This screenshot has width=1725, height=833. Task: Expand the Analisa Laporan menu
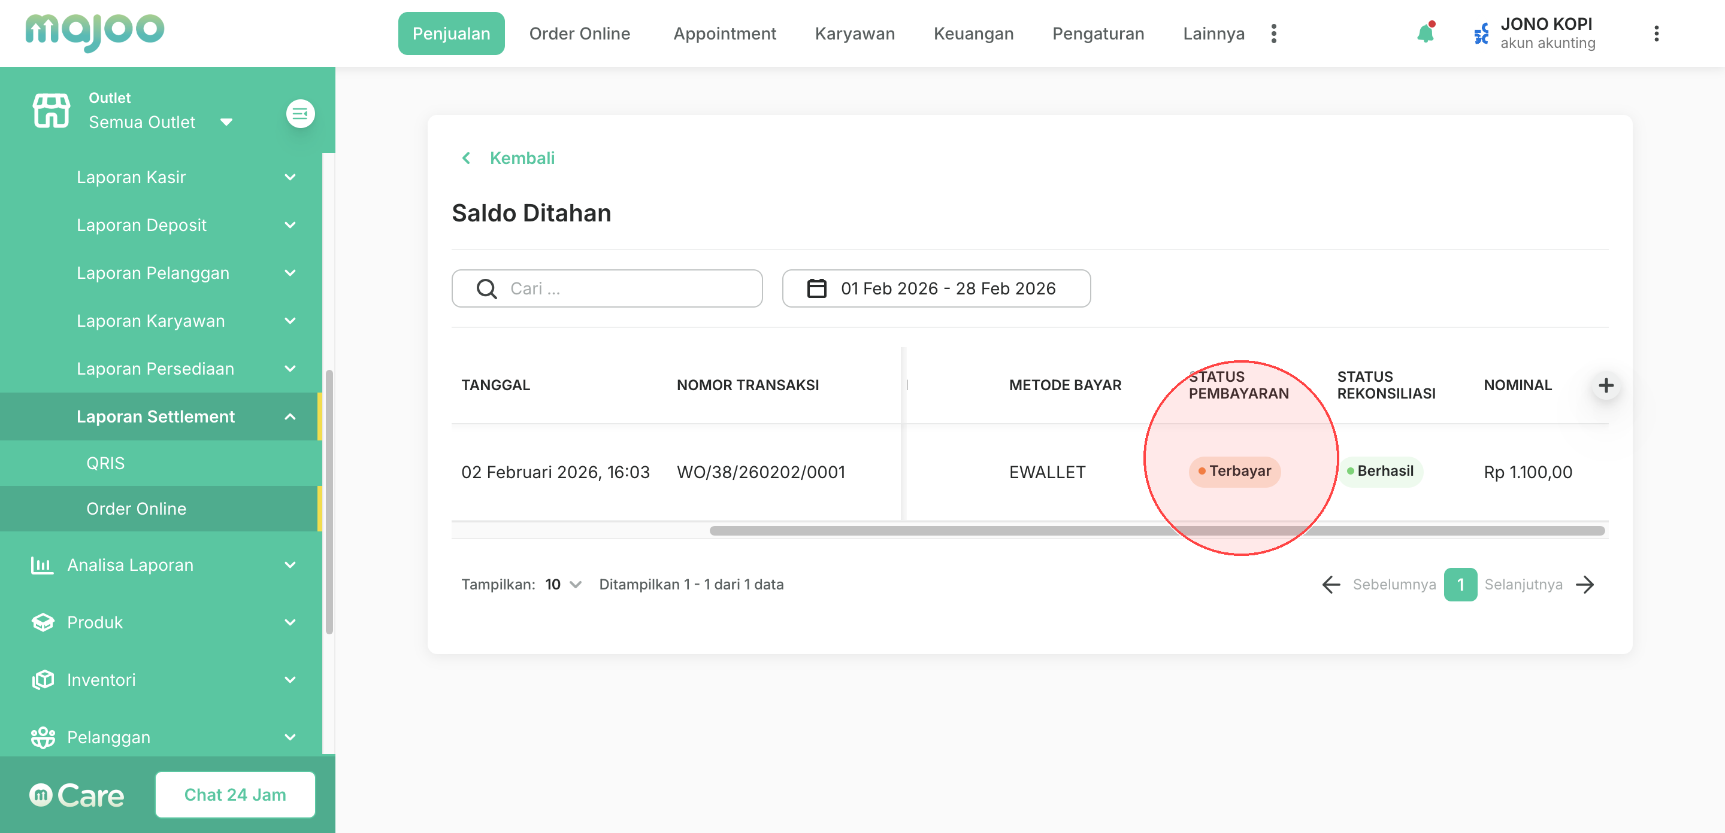(290, 565)
